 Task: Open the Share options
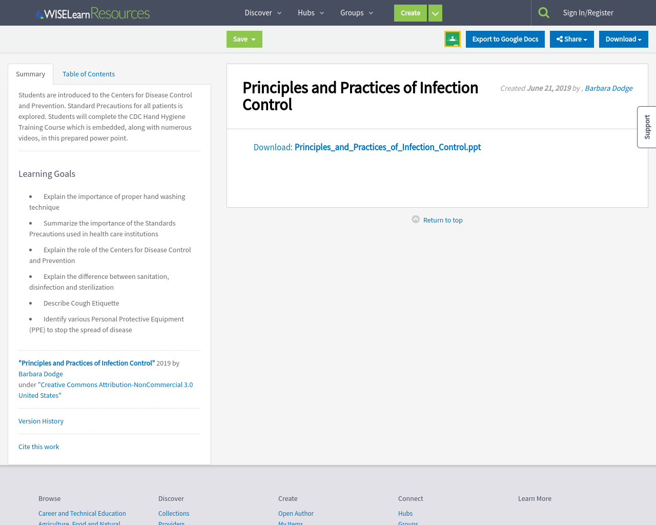(571, 38)
